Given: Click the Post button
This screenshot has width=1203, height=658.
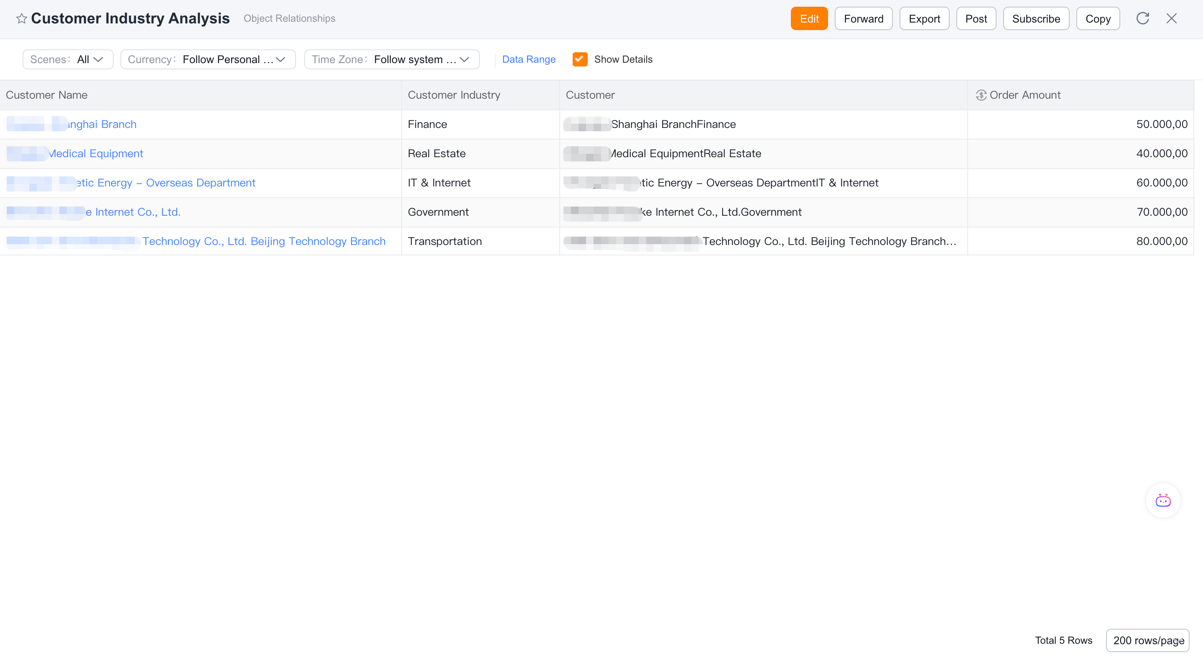Looking at the screenshot, I should pyautogui.click(x=976, y=19).
